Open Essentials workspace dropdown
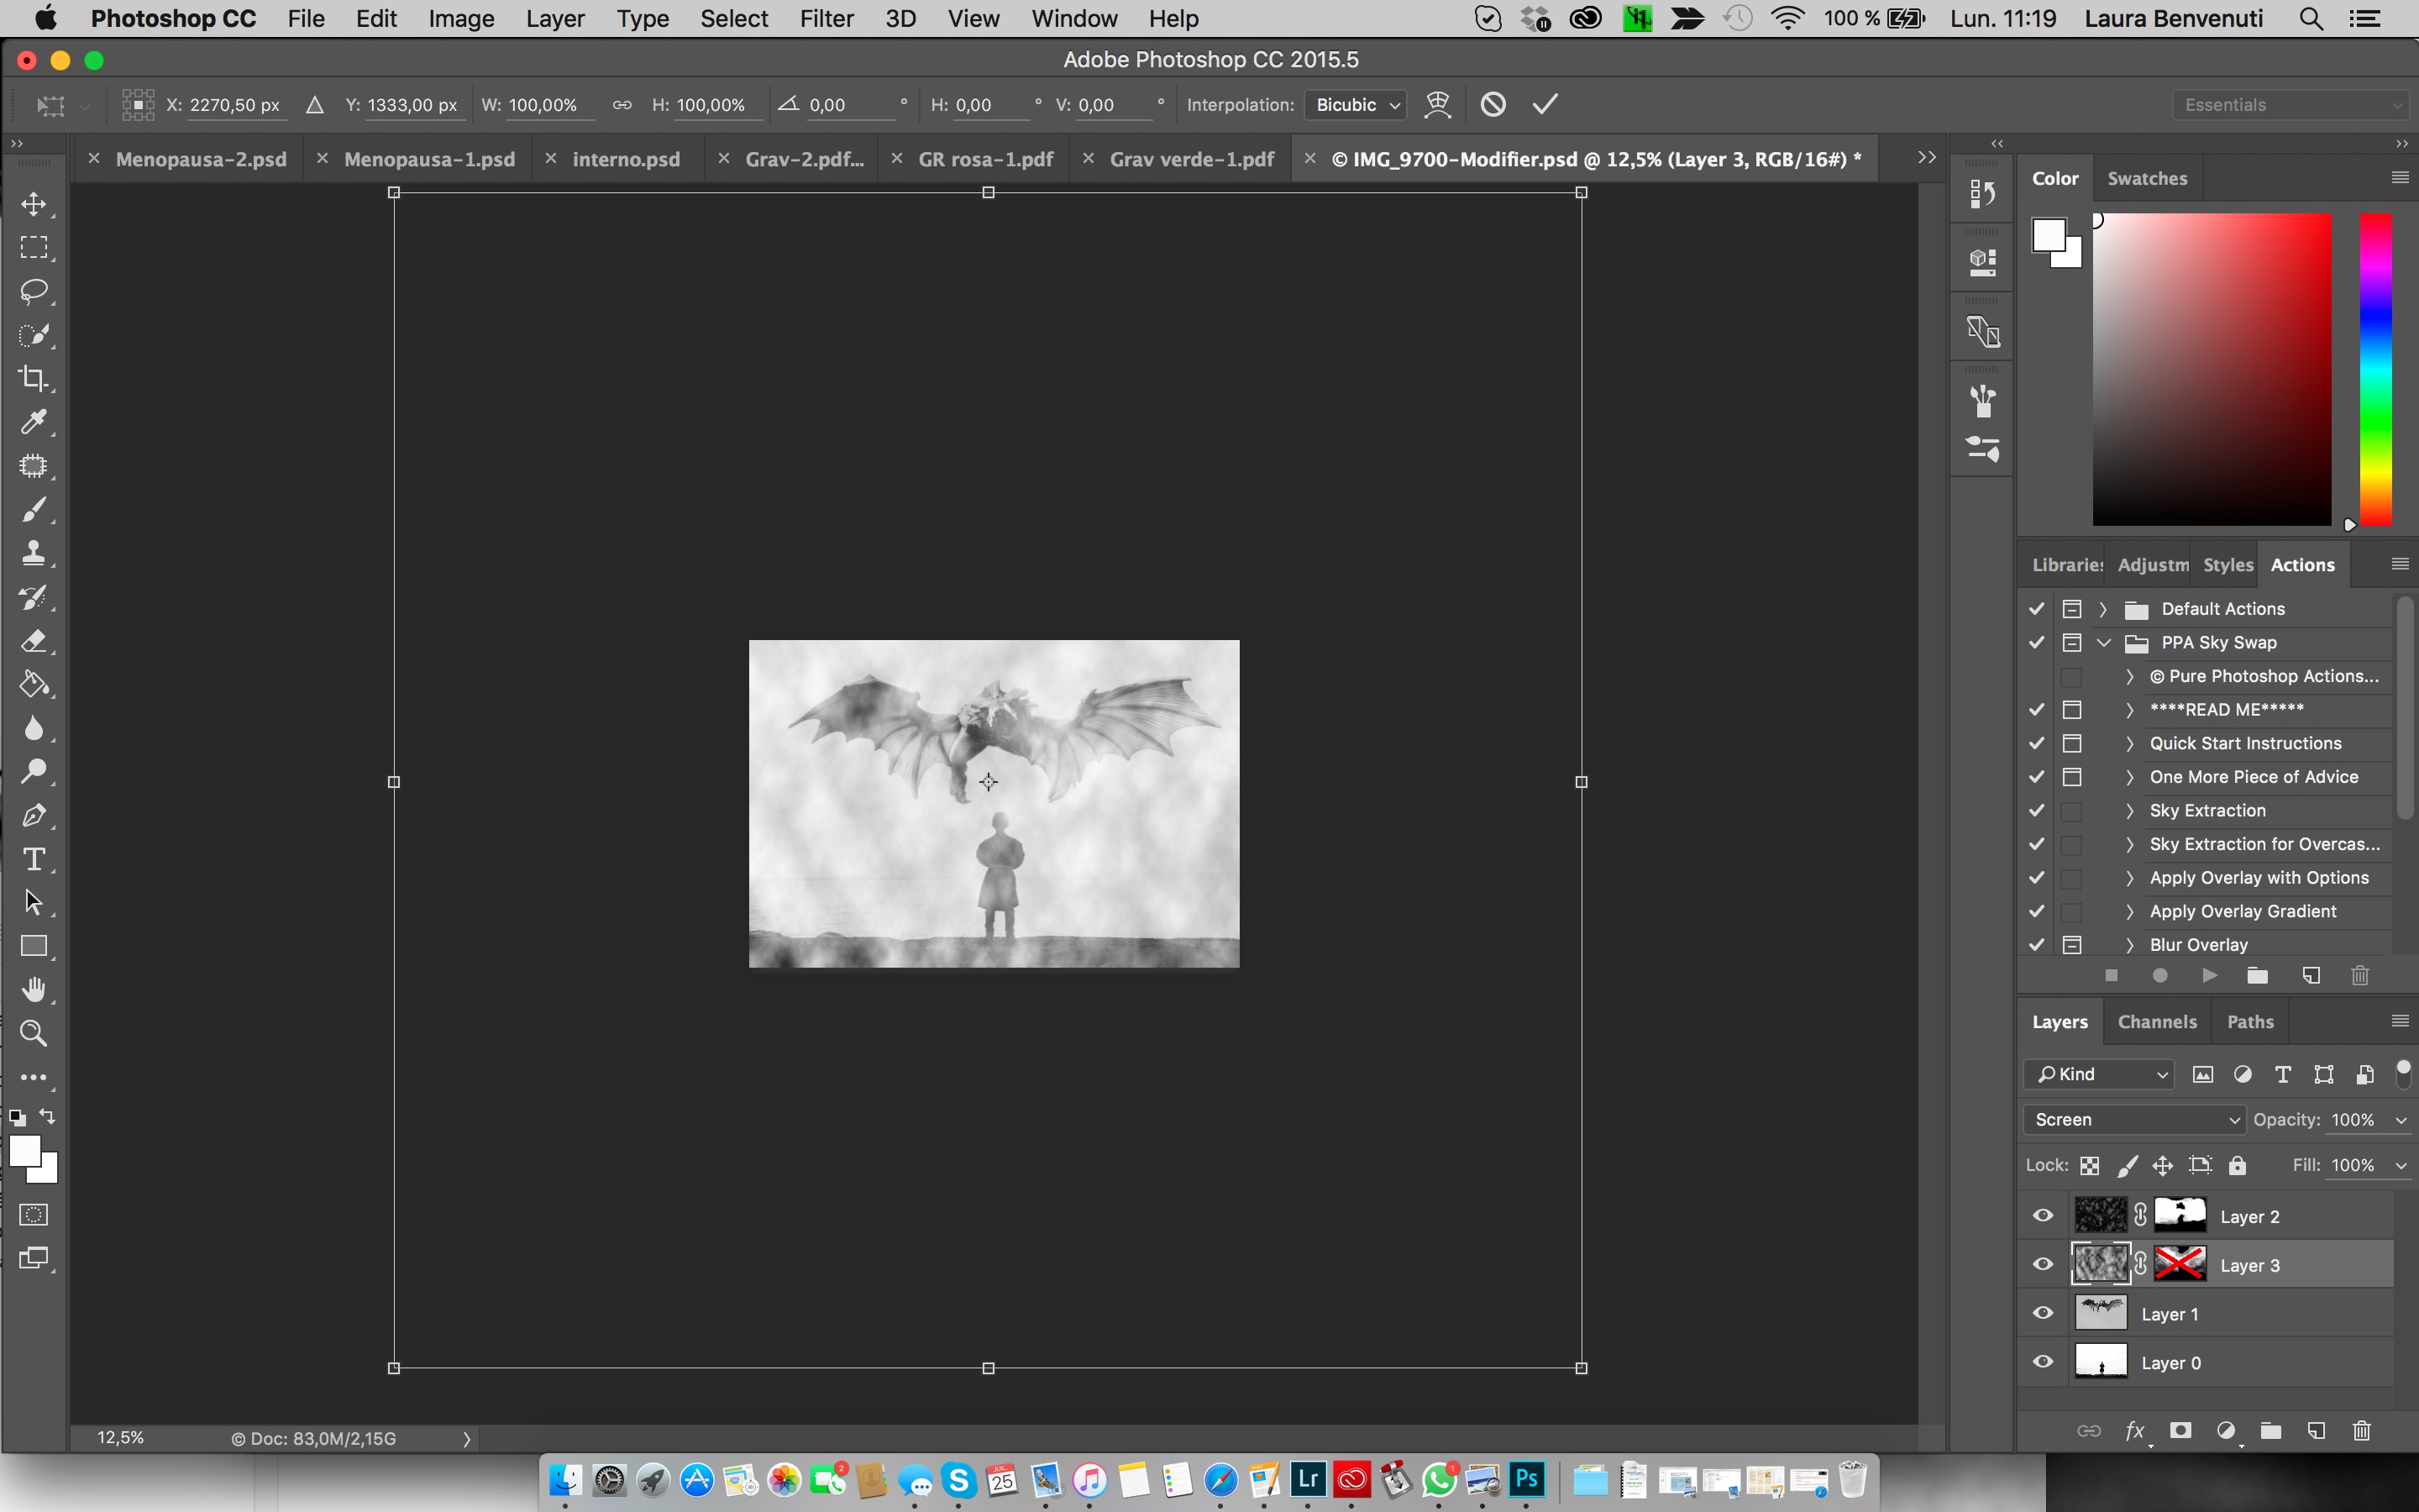 click(x=2292, y=105)
